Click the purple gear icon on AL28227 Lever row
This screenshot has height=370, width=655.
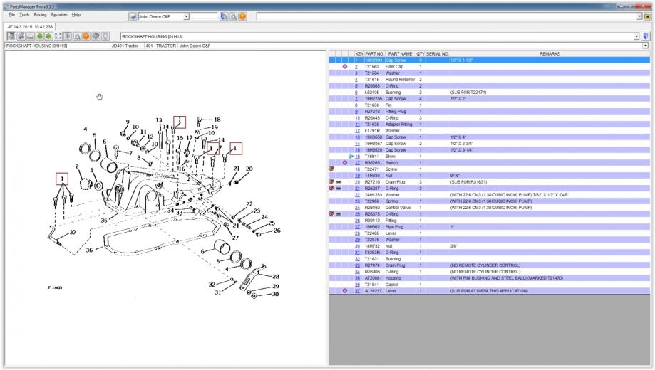[345, 290]
